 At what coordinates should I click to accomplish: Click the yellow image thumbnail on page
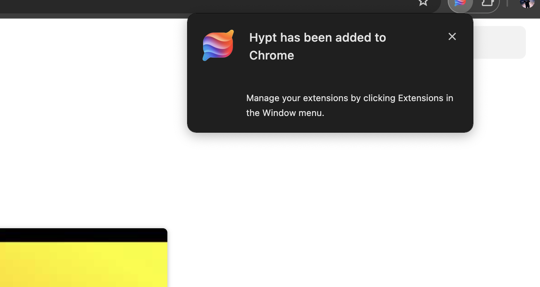[84, 258]
